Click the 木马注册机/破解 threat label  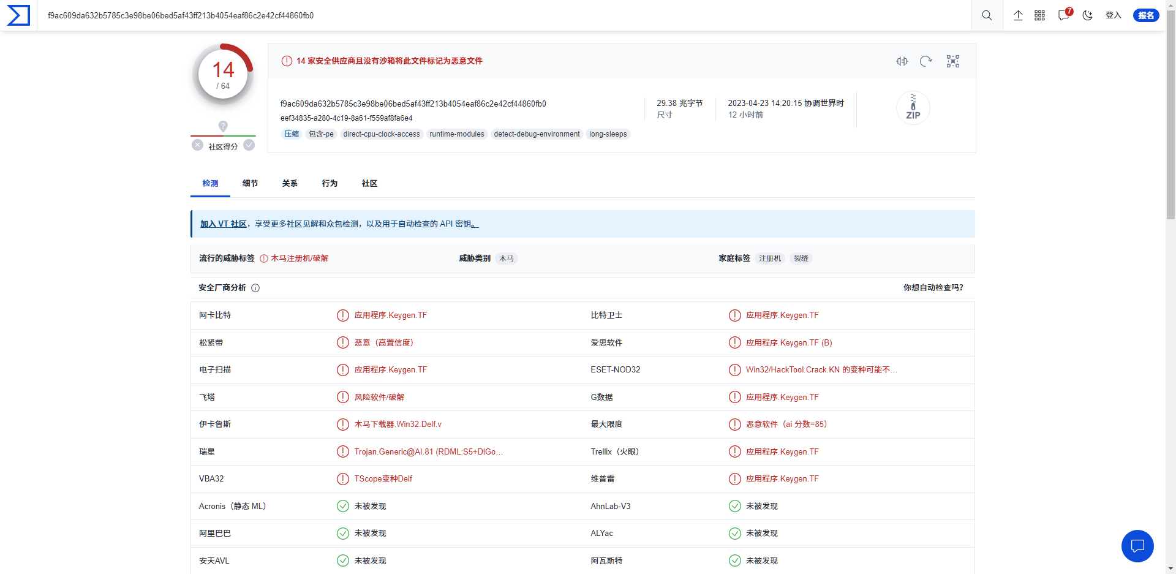pos(300,259)
